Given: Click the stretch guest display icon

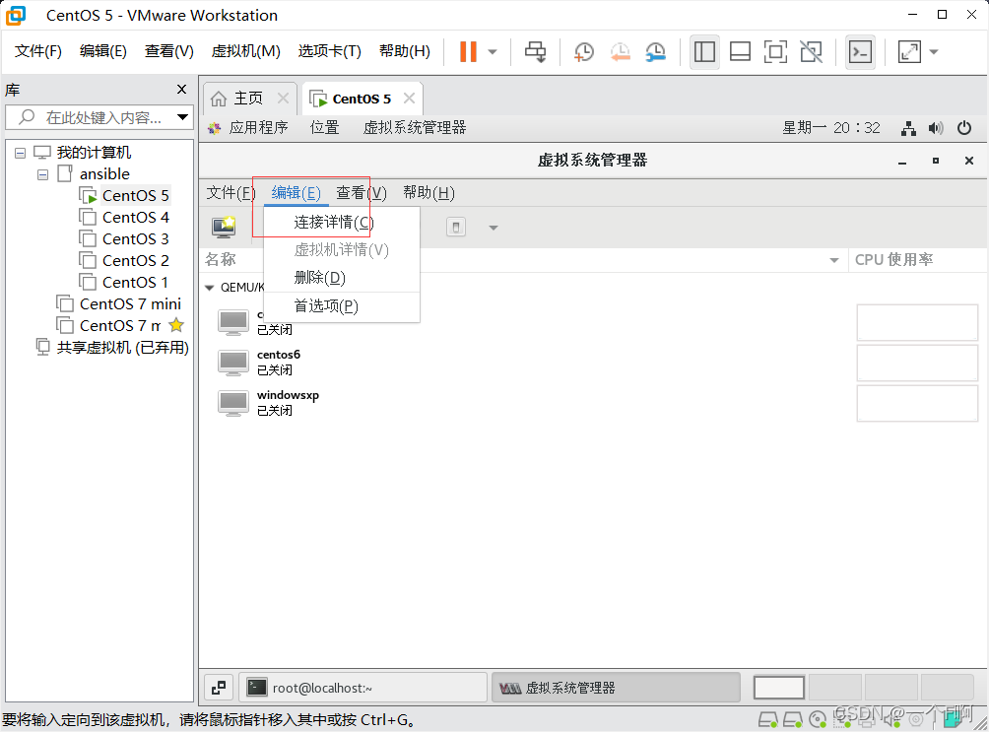Looking at the screenshot, I should (909, 52).
